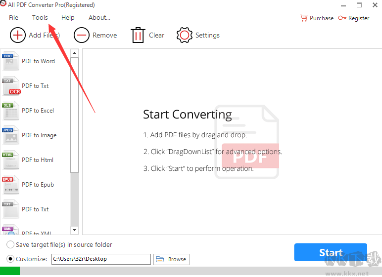The height and width of the screenshot is (277, 382).
Task: Select the EPUB icon for PDF to Epub
Action: click(x=10, y=185)
